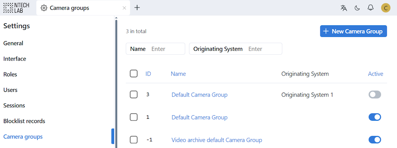
Task: Click the sidebar vertical scrollbar
Action: coord(116,83)
